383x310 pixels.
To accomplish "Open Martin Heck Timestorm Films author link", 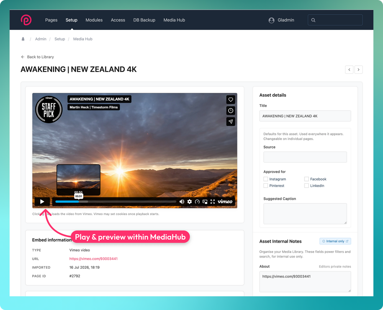I will pos(93,107).
